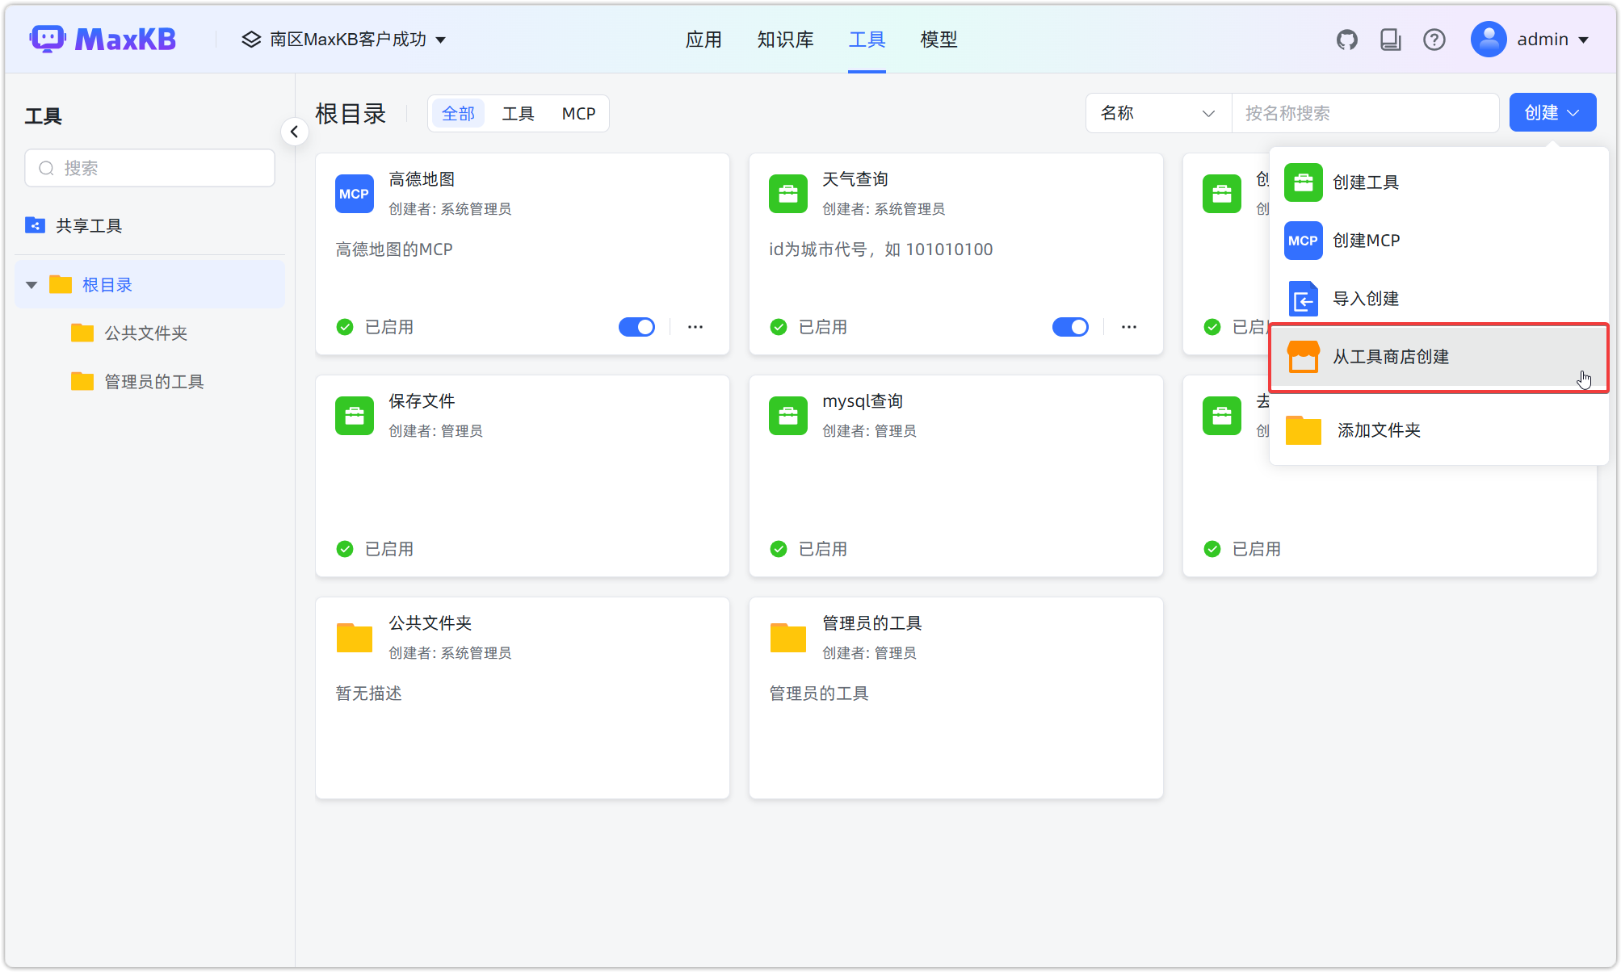
Task: Click the green tool icon on 天气查询 card
Action: click(x=787, y=194)
